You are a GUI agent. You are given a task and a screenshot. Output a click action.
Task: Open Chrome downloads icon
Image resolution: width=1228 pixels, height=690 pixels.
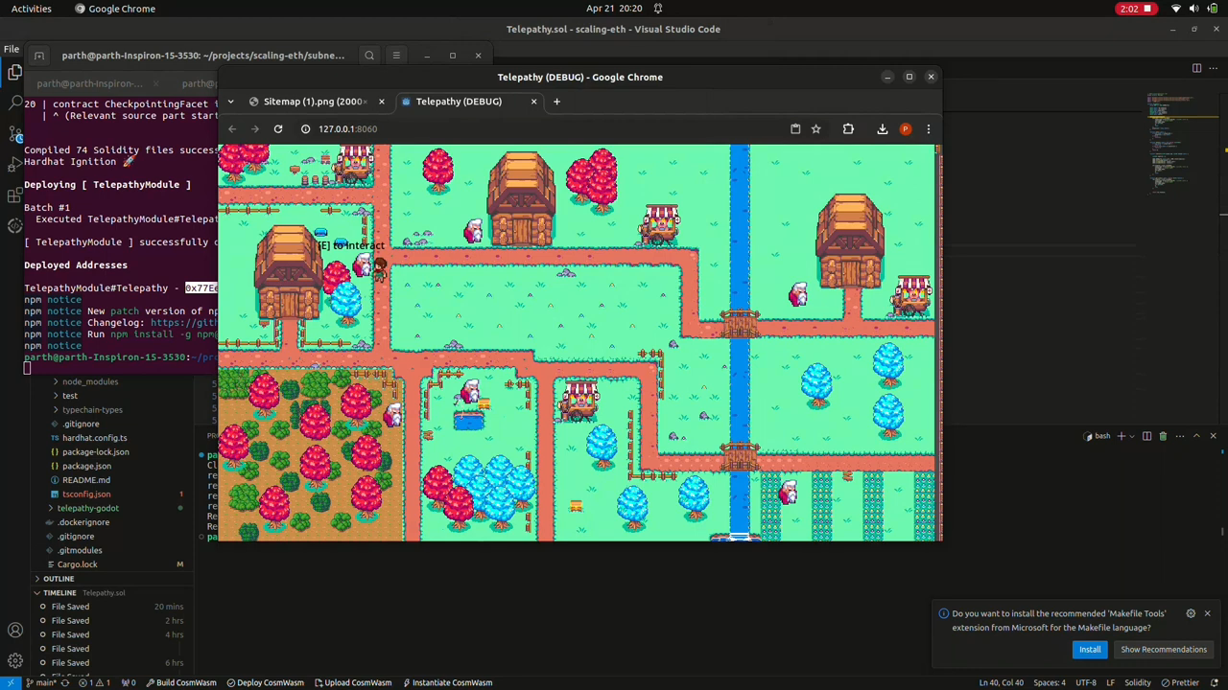click(883, 128)
